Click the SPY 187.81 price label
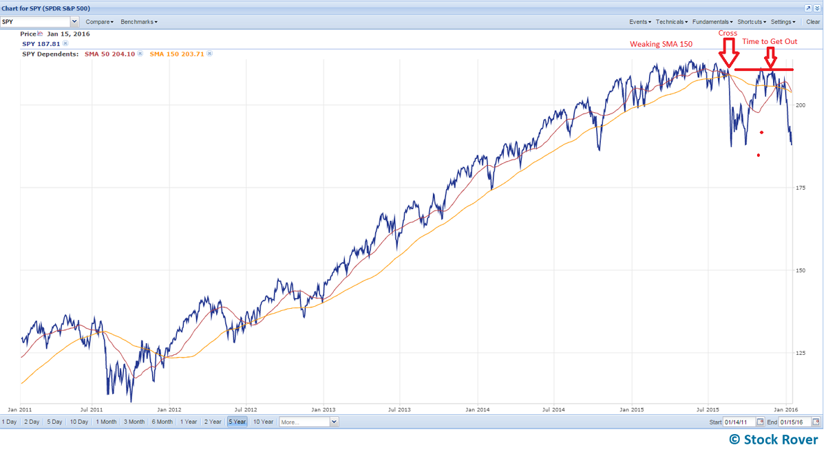 [x=41, y=43]
